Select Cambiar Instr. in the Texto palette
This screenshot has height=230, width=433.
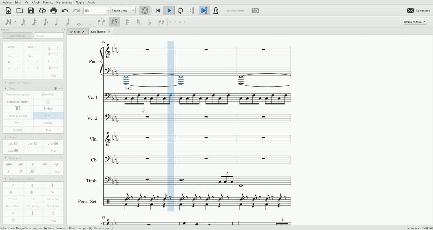click(x=18, y=102)
